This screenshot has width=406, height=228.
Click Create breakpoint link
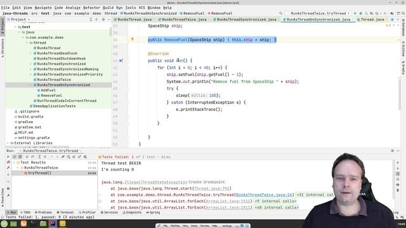(207, 182)
